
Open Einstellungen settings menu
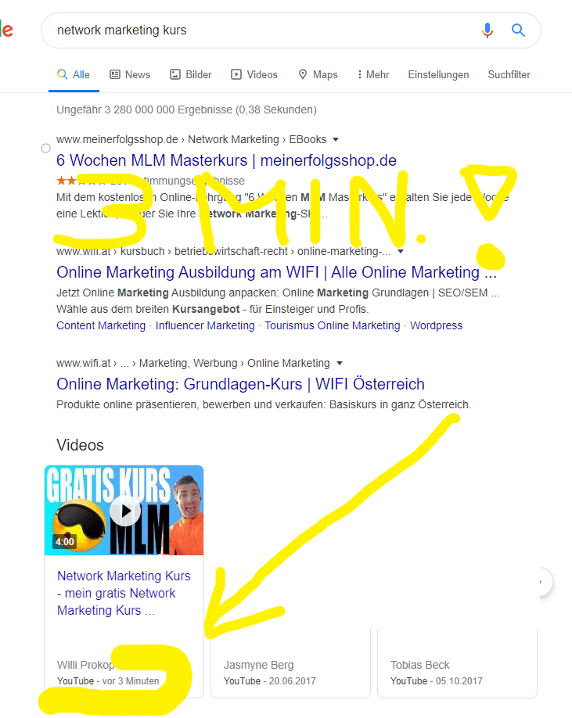click(x=438, y=74)
